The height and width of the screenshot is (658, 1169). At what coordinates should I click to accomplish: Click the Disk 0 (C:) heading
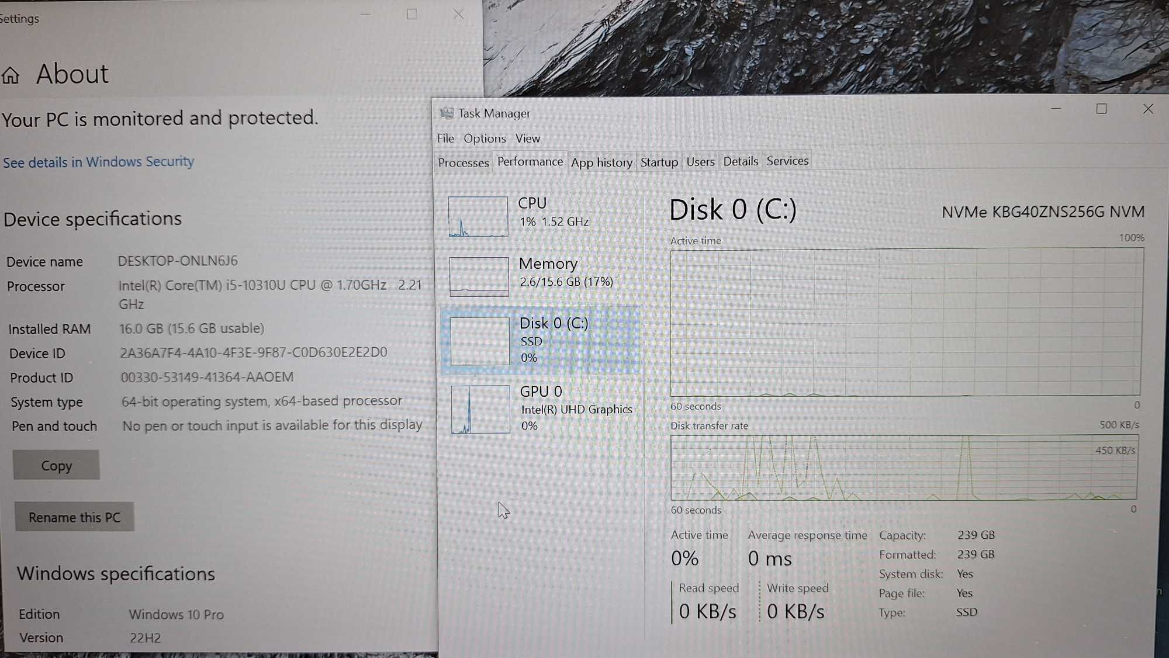point(733,210)
